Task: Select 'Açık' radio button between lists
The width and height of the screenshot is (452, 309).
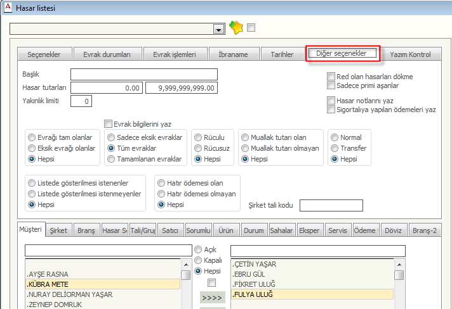Action: tap(198, 249)
